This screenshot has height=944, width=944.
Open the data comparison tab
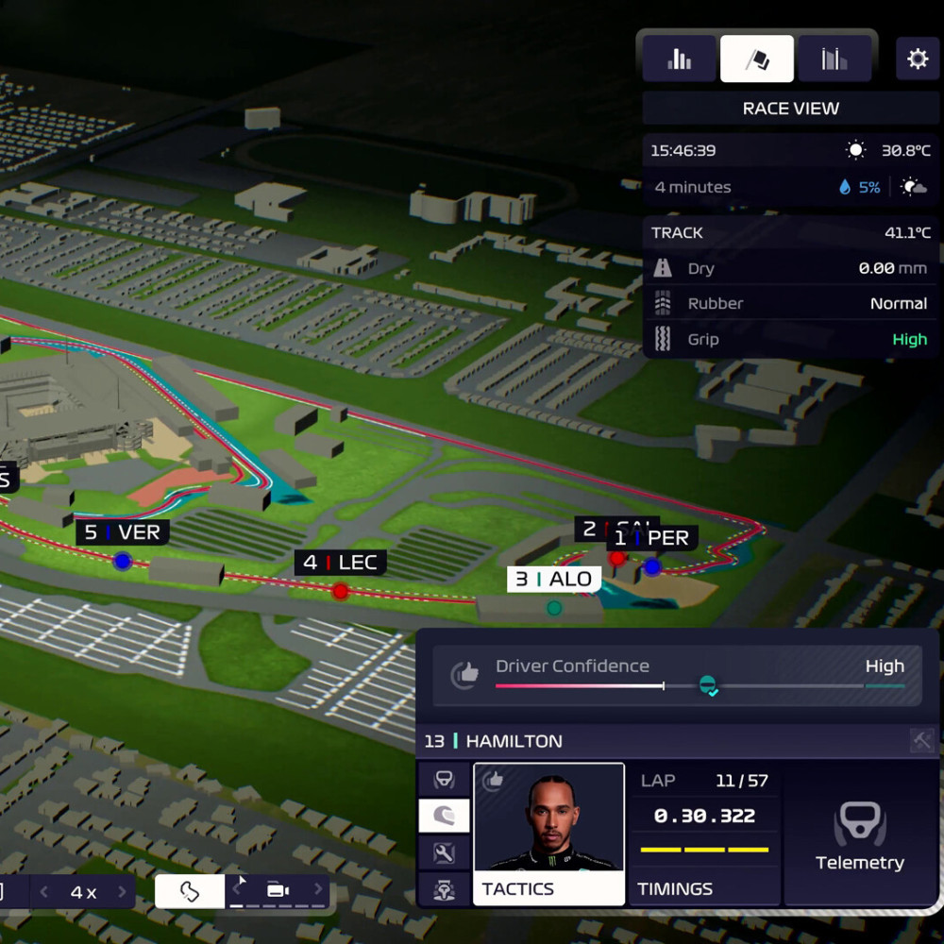click(834, 59)
